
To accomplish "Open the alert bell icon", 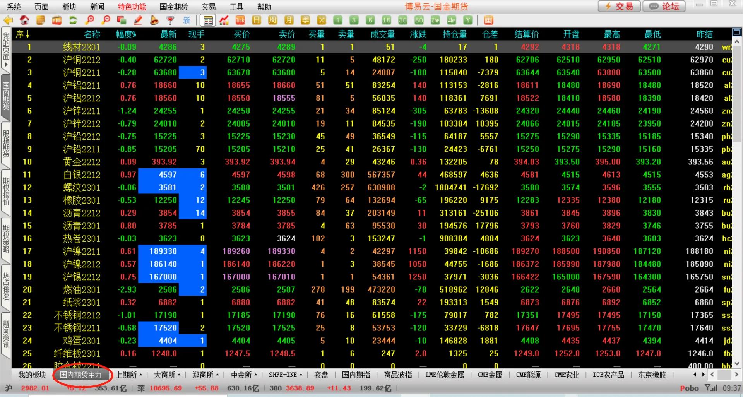I will 154,21.
